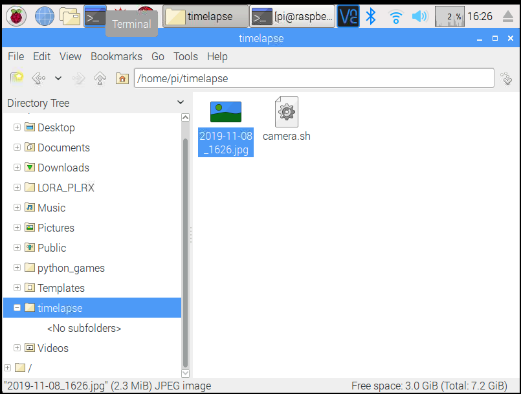Viewport: 521px width, 394px height.
Task: Click the forward navigation arrow
Action: (78, 78)
